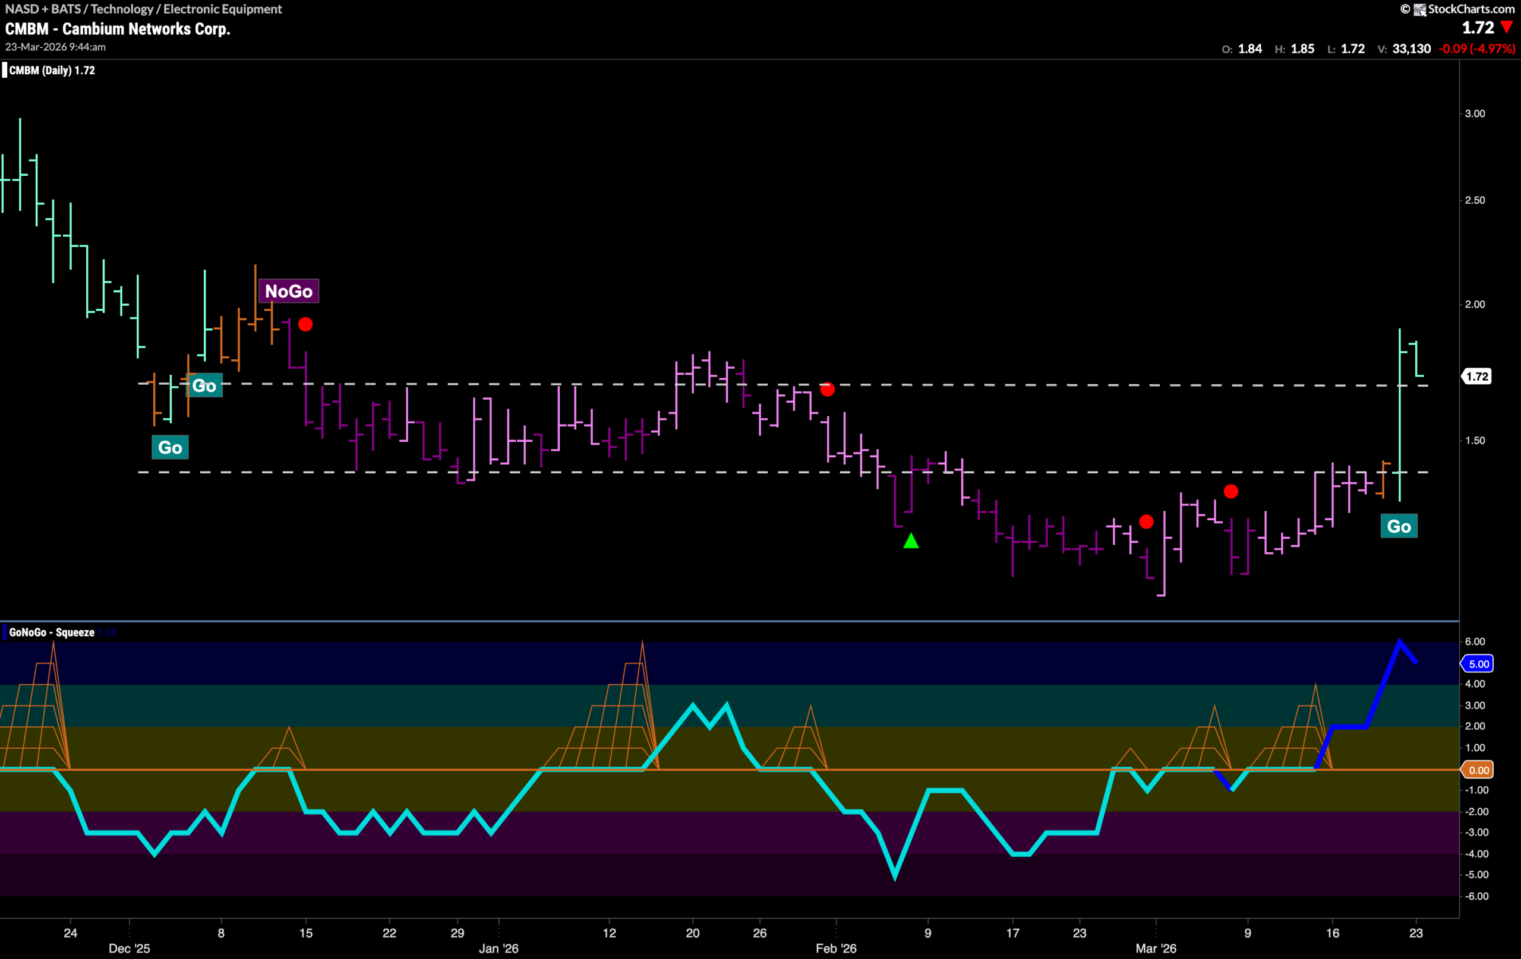Click the Mar '26 month label

(1156, 948)
